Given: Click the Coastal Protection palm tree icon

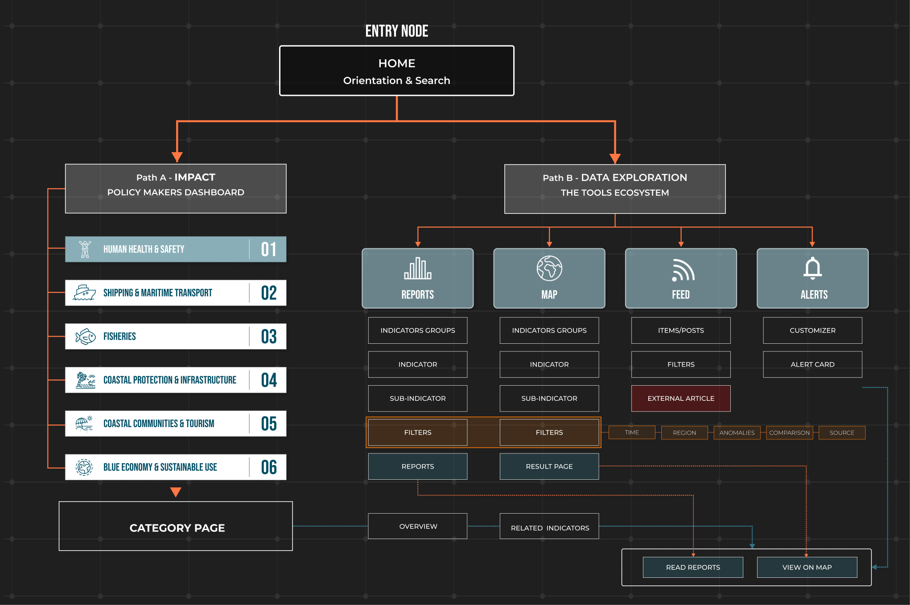Looking at the screenshot, I should tap(85, 380).
